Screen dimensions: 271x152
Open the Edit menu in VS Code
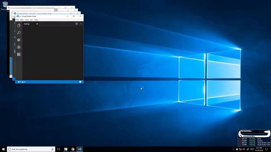(22, 20)
